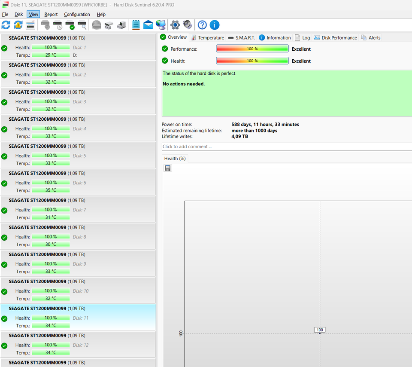Click the green check icon beside Performance
The image size is (412, 367).
(x=165, y=49)
